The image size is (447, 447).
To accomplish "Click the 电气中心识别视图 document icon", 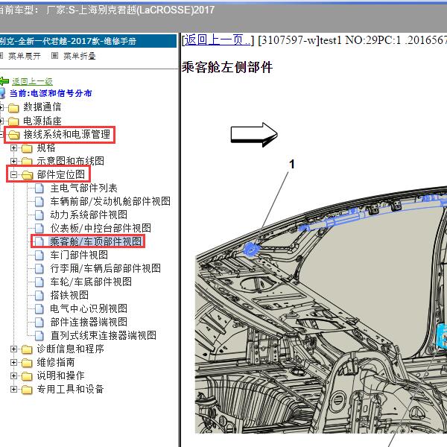I will (39, 308).
